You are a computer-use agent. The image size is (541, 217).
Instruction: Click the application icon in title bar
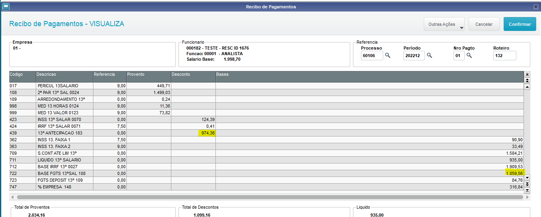point(6,6)
